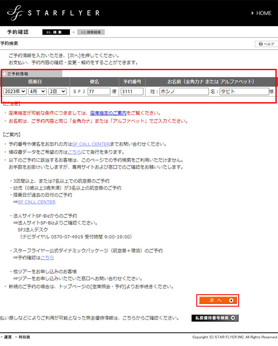
Task: Click the flight number field containing 77
Action: 99,92
